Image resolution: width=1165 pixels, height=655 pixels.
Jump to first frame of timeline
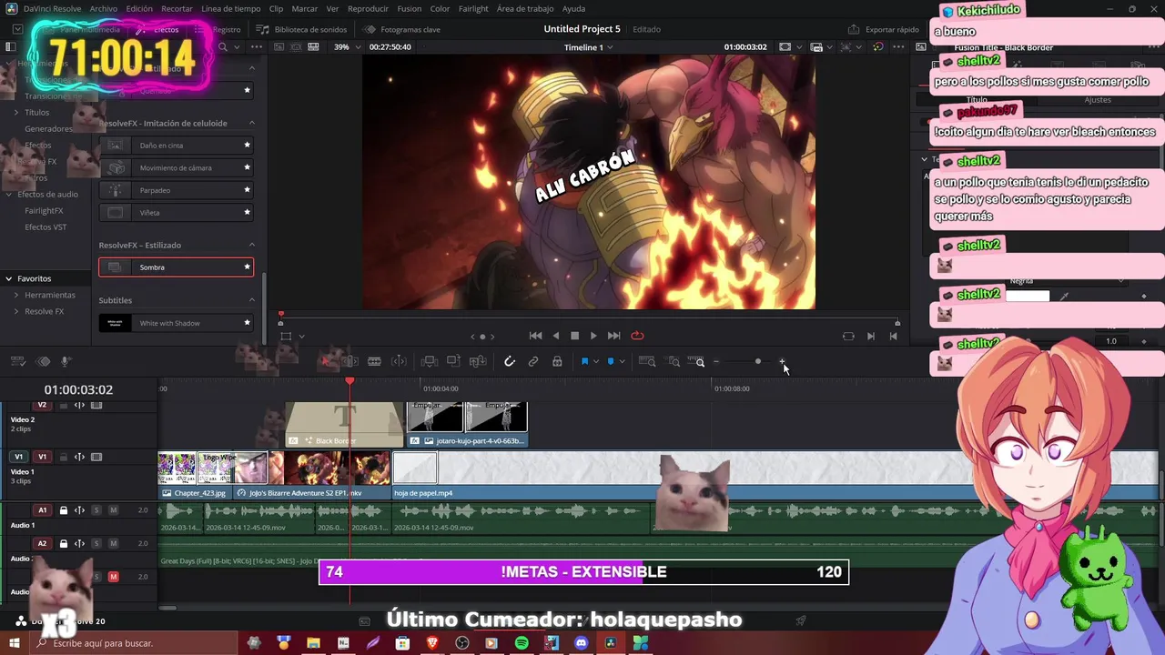coord(535,336)
